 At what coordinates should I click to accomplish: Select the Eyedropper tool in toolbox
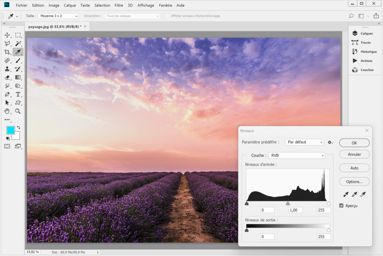coord(18,52)
